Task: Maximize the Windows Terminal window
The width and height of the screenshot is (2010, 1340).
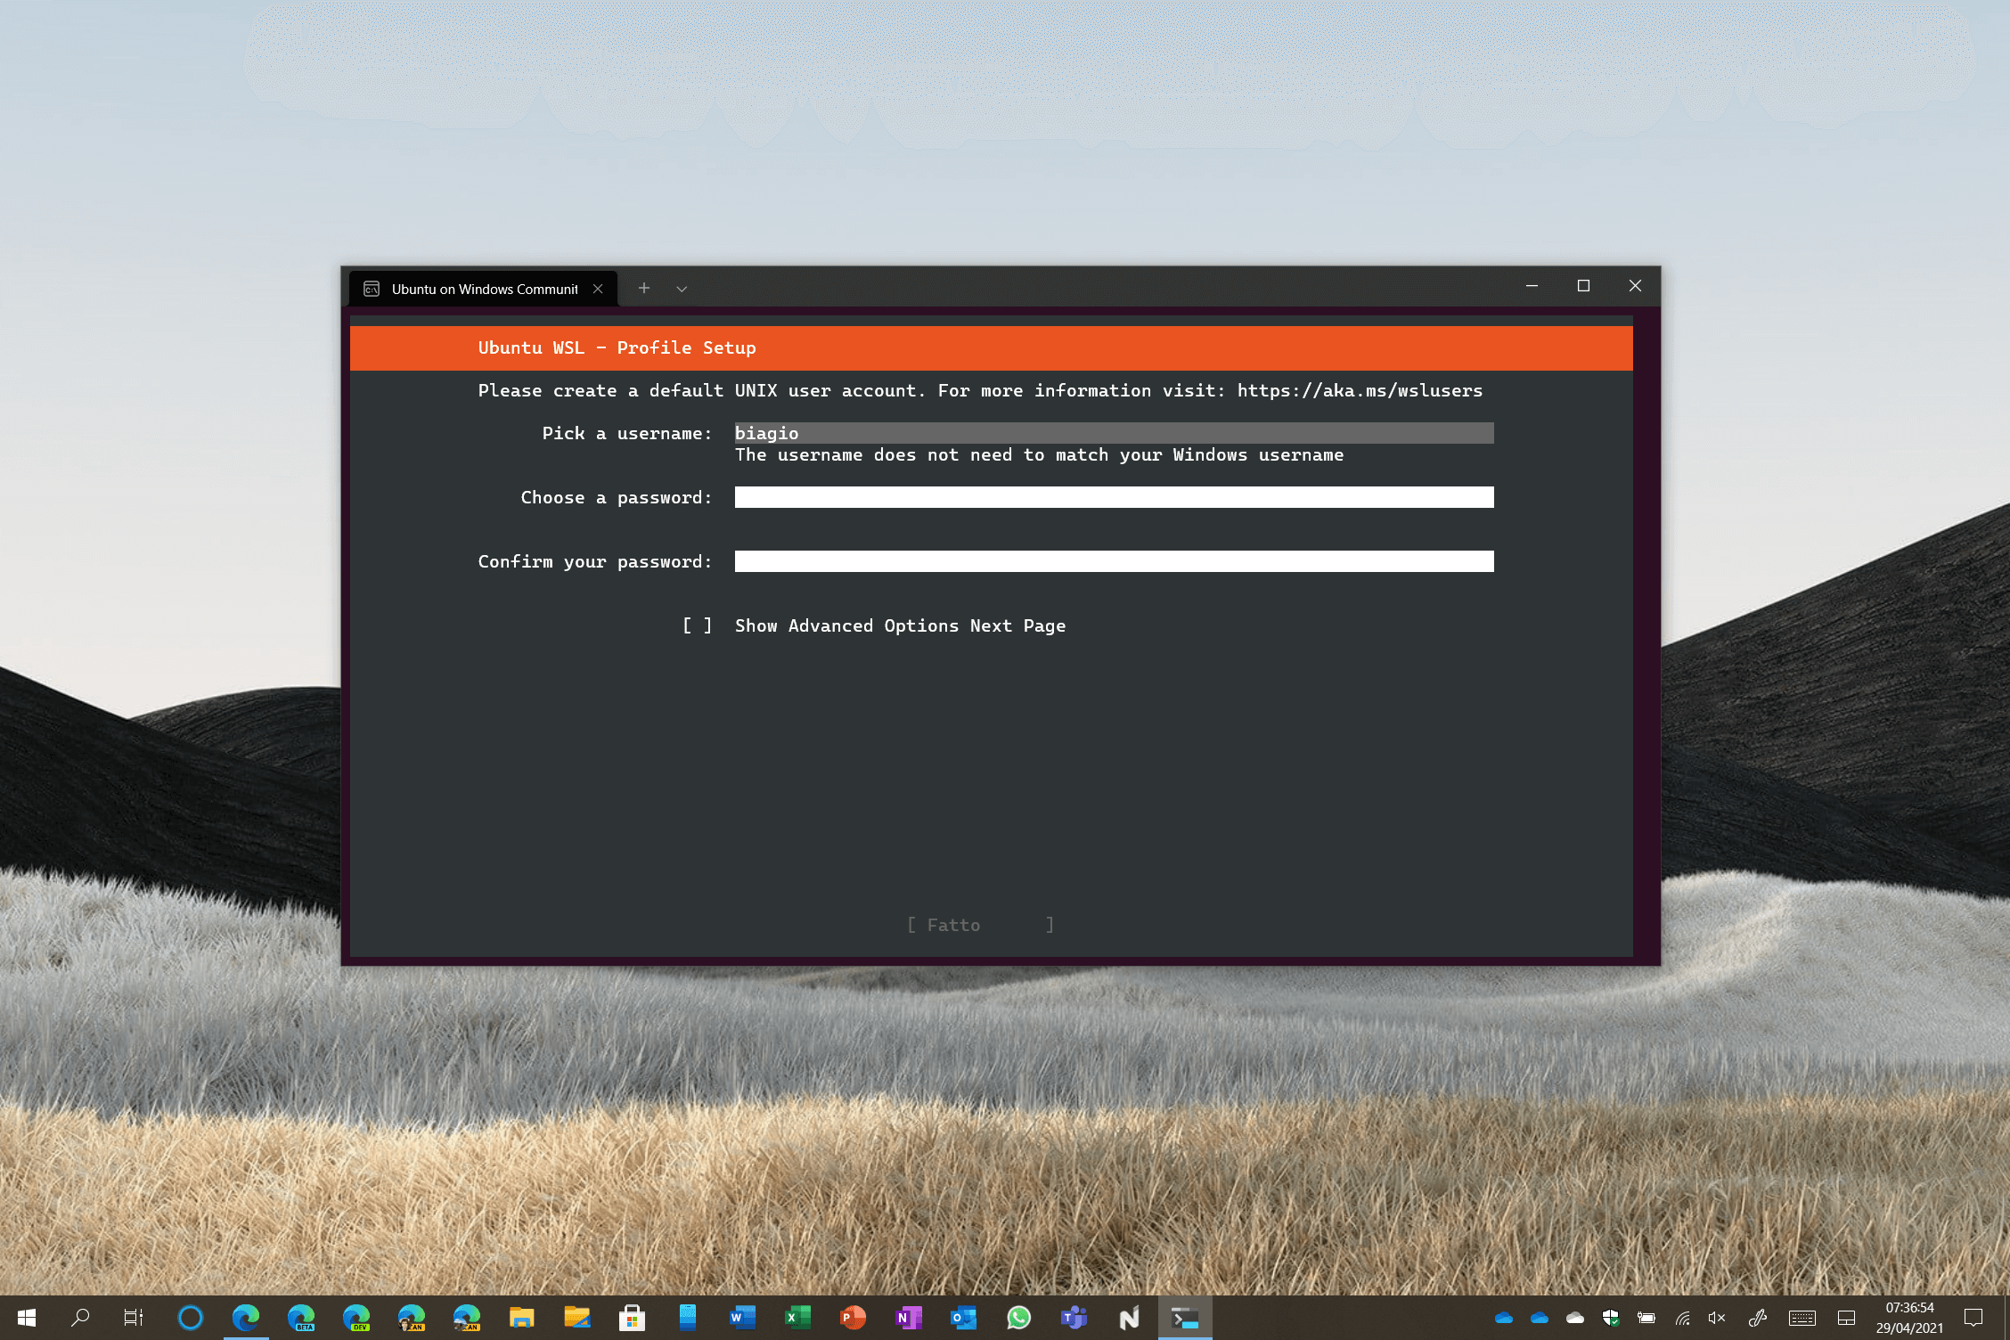Action: [1583, 286]
